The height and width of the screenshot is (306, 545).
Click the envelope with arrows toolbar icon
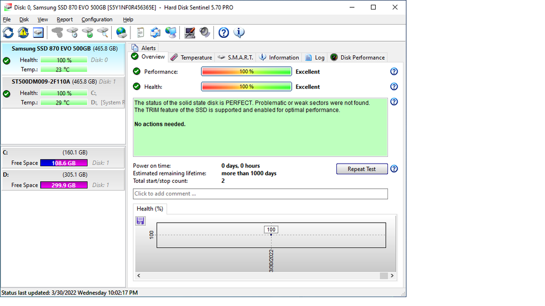tap(155, 32)
